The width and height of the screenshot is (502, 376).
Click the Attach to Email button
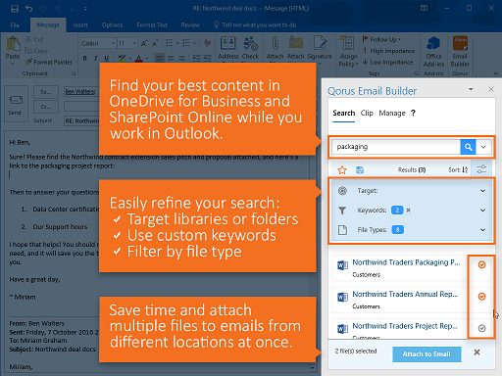[427, 354]
